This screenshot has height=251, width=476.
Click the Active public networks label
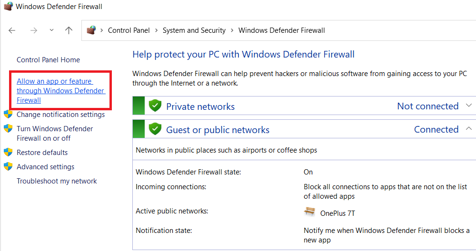click(172, 211)
